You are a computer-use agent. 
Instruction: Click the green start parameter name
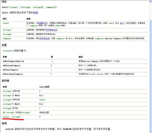6,23
